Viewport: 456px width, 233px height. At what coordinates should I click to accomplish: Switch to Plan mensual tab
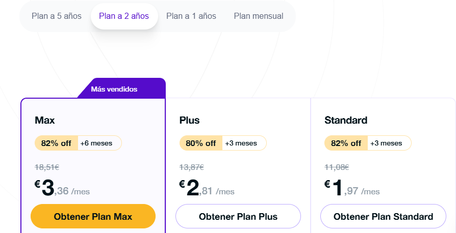(x=259, y=16)
